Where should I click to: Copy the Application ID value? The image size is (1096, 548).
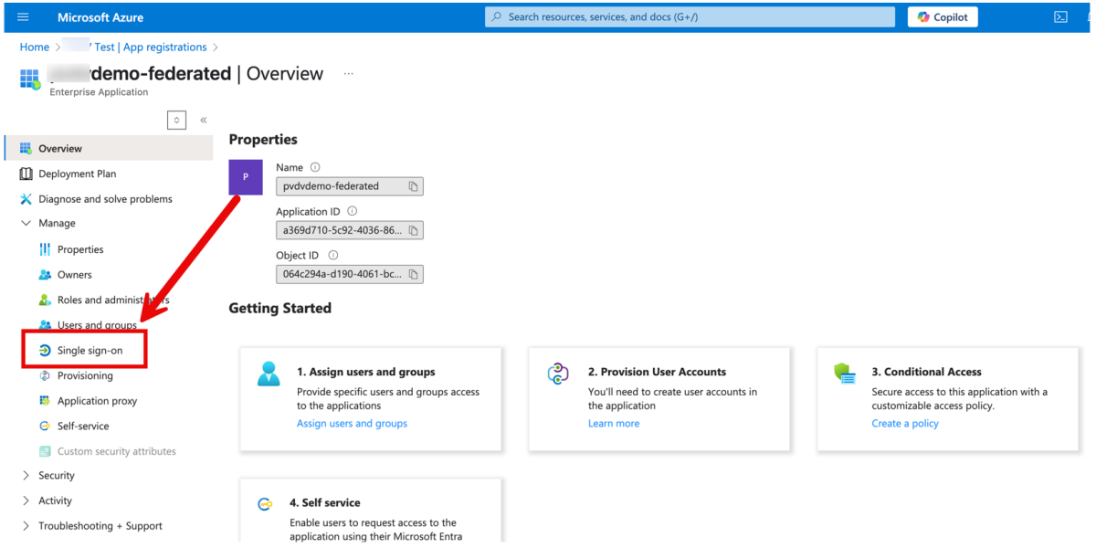pos(413,230)
